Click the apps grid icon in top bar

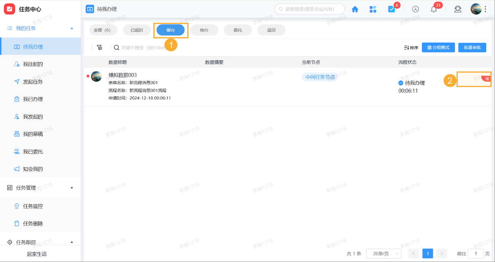pyautogui.click(x=373, y=9)
